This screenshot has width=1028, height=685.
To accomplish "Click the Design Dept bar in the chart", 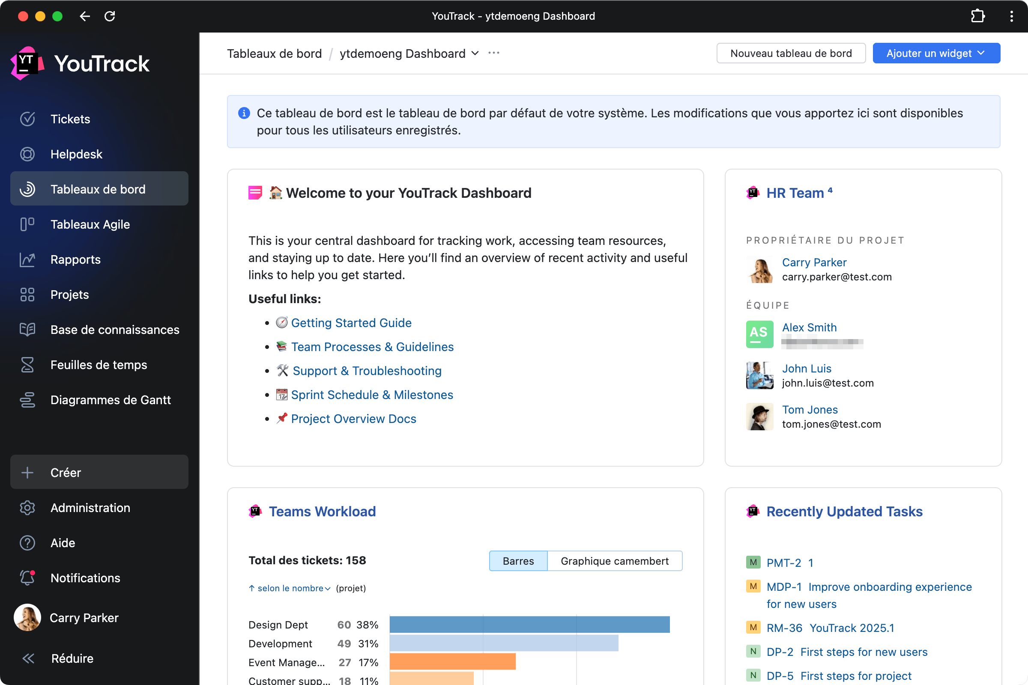I will pos(529,625).
